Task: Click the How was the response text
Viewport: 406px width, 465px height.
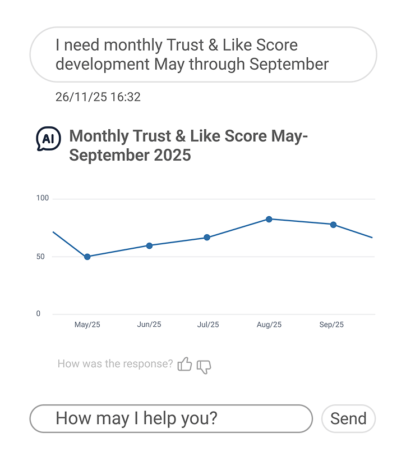Action: 114,364
